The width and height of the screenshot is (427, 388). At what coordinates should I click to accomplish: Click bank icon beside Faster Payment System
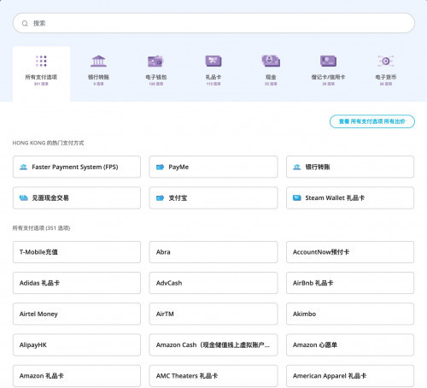(23, 167)
